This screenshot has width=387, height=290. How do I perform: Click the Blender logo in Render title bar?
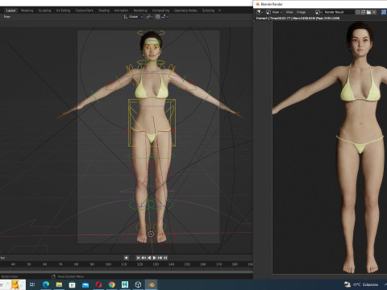coord(257,4)
